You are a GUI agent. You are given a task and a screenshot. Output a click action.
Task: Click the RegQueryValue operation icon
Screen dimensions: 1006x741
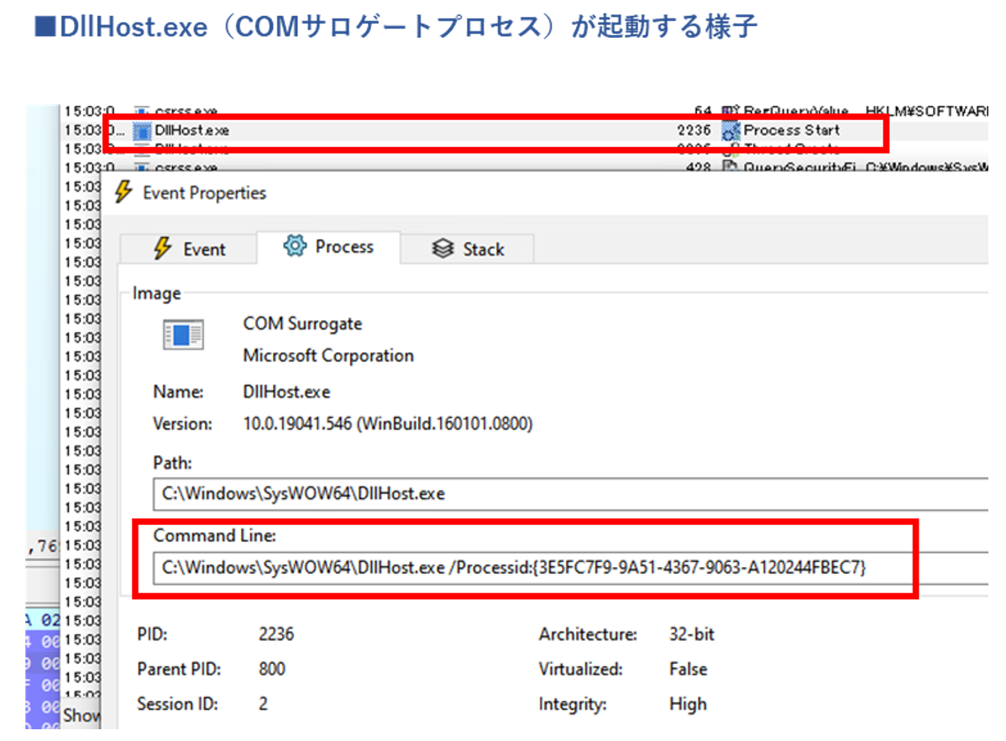[731, 112]
